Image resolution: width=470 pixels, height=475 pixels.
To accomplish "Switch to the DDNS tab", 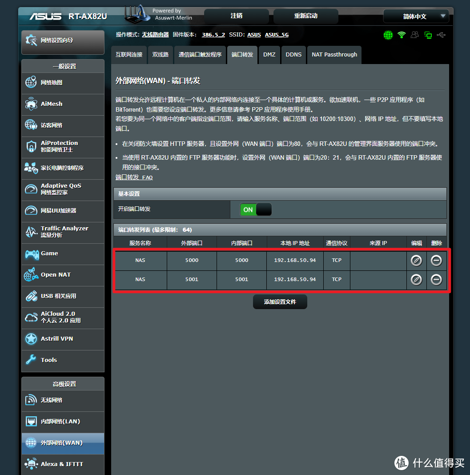I will pyautogui.click(x=293, y=54).
